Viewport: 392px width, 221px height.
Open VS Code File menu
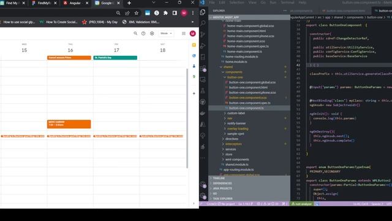(x=212, y=2)
